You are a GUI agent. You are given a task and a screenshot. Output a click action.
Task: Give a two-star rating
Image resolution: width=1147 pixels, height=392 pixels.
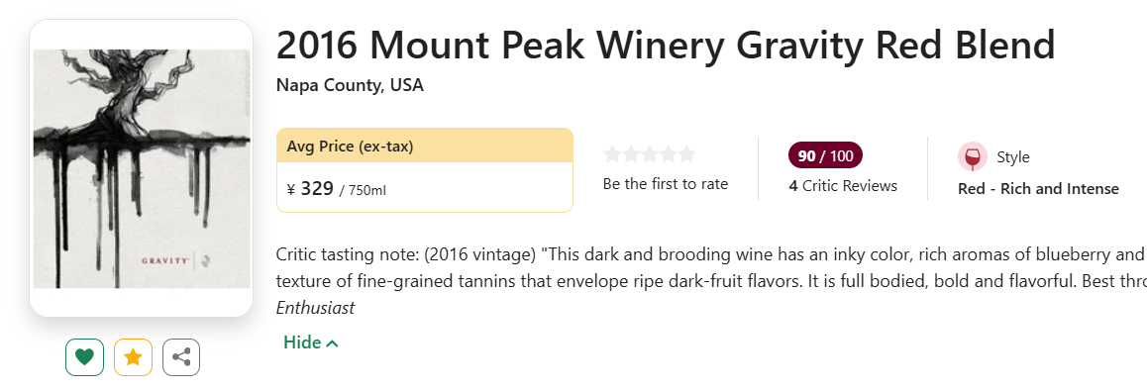point(631,154)
